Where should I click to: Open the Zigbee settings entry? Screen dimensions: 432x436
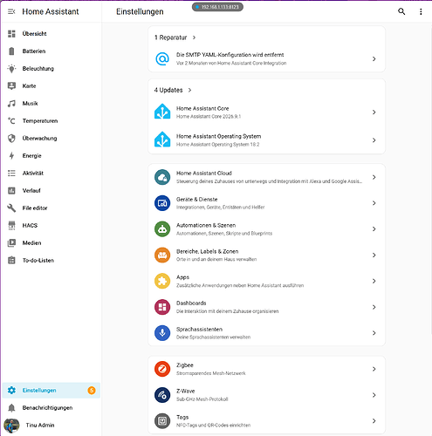pyautogui.click(x=266, y=369)
